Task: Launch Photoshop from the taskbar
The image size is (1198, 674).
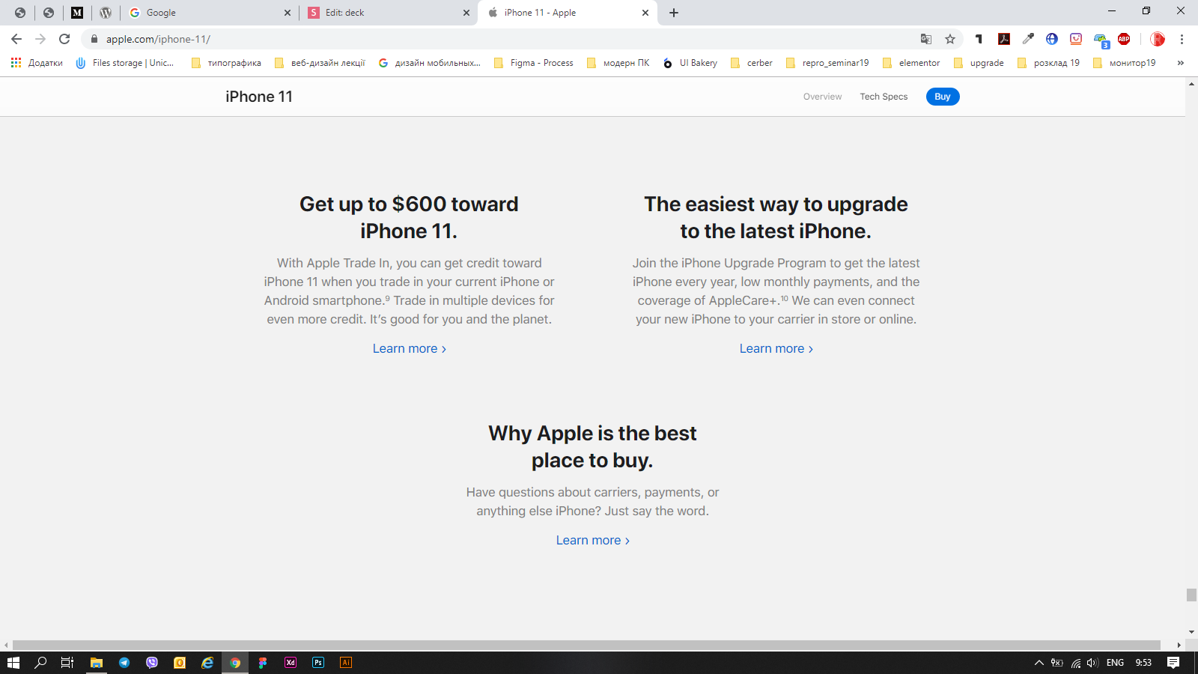Action: point(318,663)
